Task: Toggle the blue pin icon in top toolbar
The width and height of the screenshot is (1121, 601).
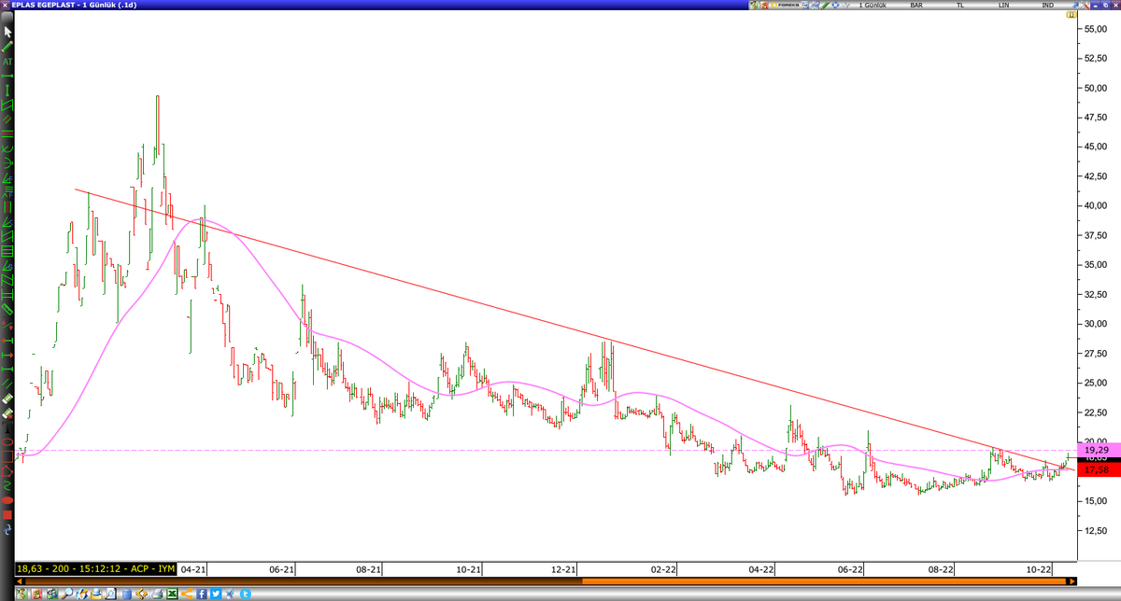Action: [1074, 6]
